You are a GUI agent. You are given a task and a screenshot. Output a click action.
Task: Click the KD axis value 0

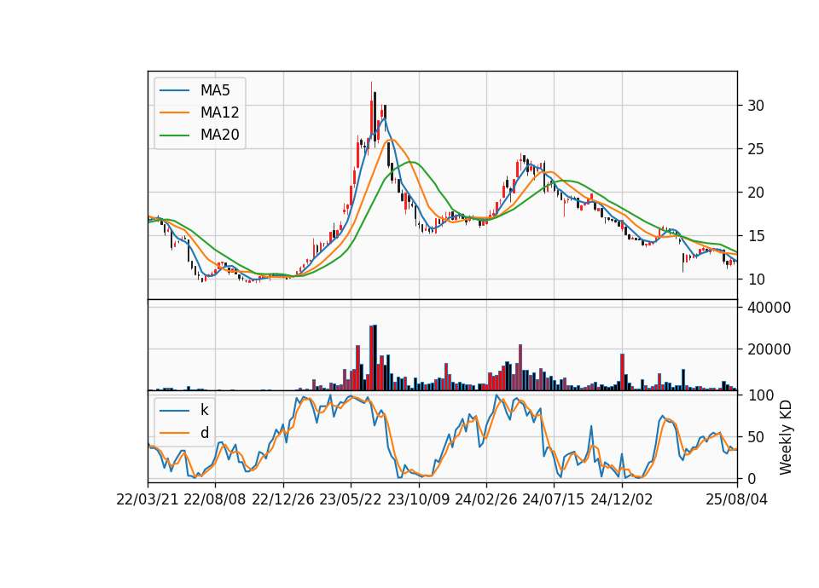coord(752,478)
